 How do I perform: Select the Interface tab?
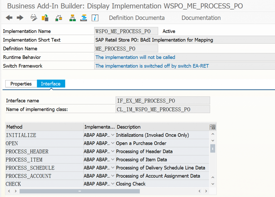[50, 84]
